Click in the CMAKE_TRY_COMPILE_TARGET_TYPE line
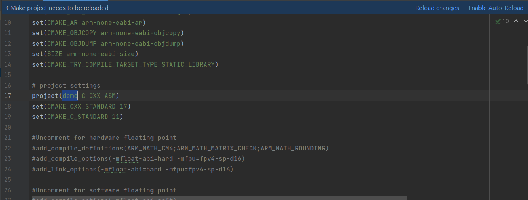Viewport: 528px width, 200px height. pyautogui.click(x=125, y=65)
